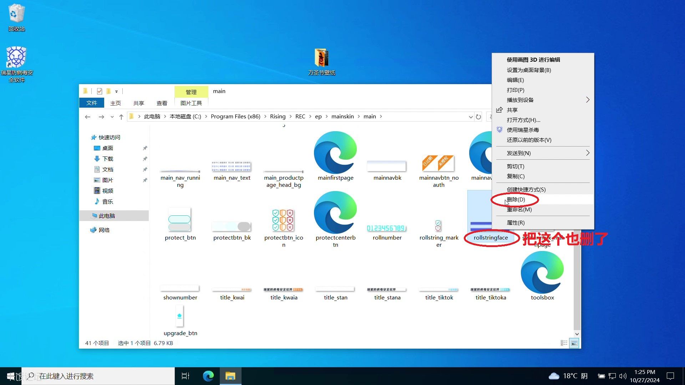
Task: Choose 属性(R) in the context menu
Action: click(543, 222)
